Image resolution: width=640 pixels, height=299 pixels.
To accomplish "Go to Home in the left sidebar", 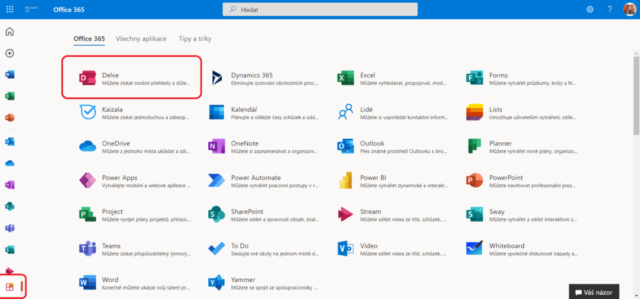I will (9, 32).
